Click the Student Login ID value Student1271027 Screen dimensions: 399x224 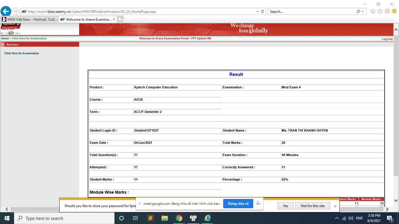coord(146,130)
